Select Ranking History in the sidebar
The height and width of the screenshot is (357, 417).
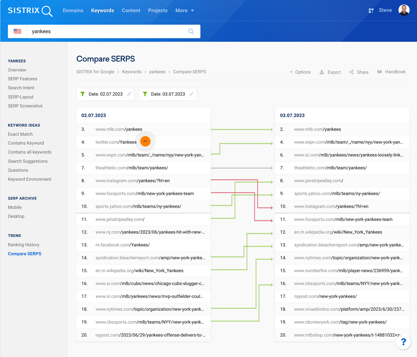point(24,245)
